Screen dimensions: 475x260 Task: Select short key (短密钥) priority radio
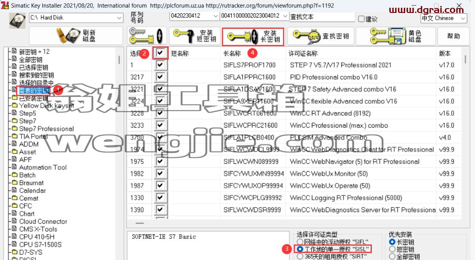click(392, 249)
